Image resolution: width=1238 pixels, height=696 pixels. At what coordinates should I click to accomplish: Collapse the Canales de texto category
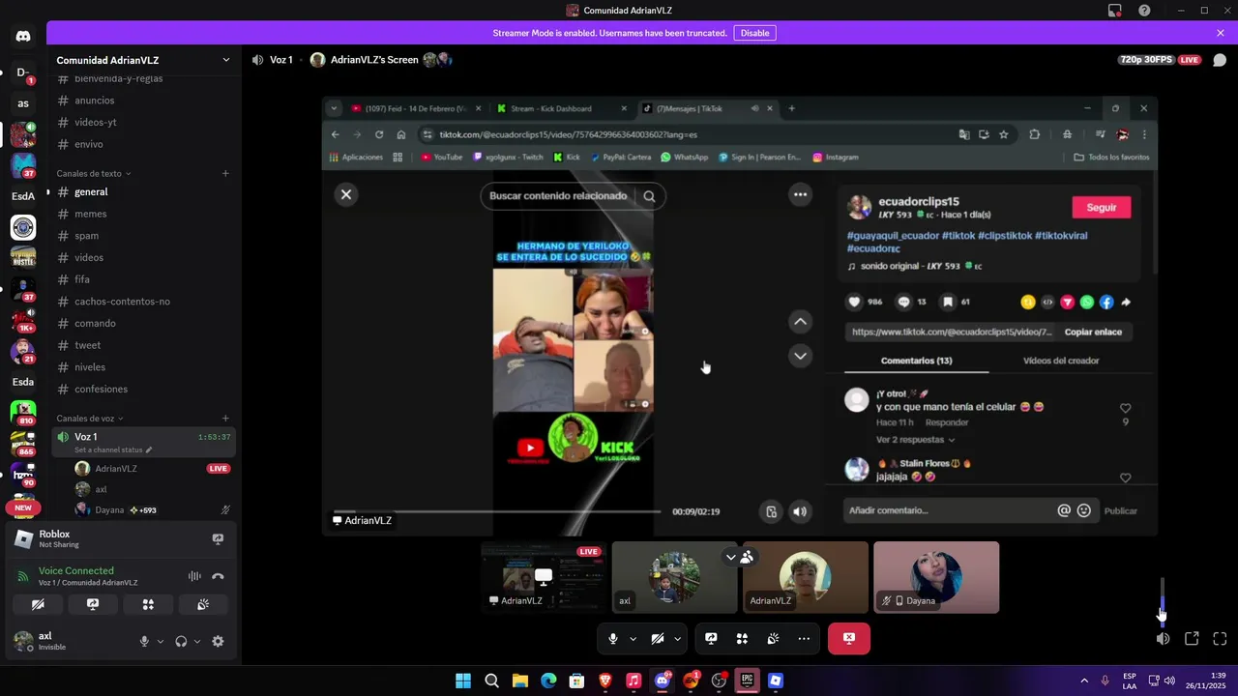pos(94,174)
